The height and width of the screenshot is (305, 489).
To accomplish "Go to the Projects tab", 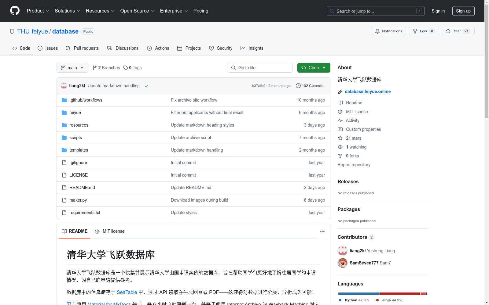I will [x=189, y=48].
